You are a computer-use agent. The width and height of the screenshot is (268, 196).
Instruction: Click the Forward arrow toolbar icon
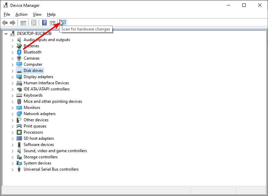coord(13,23)
